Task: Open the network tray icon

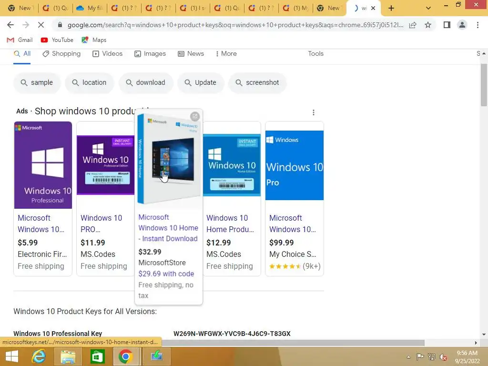Action: tap(432, 357)
